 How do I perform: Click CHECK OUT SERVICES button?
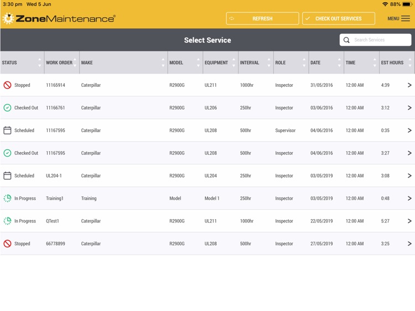(339, 18)
